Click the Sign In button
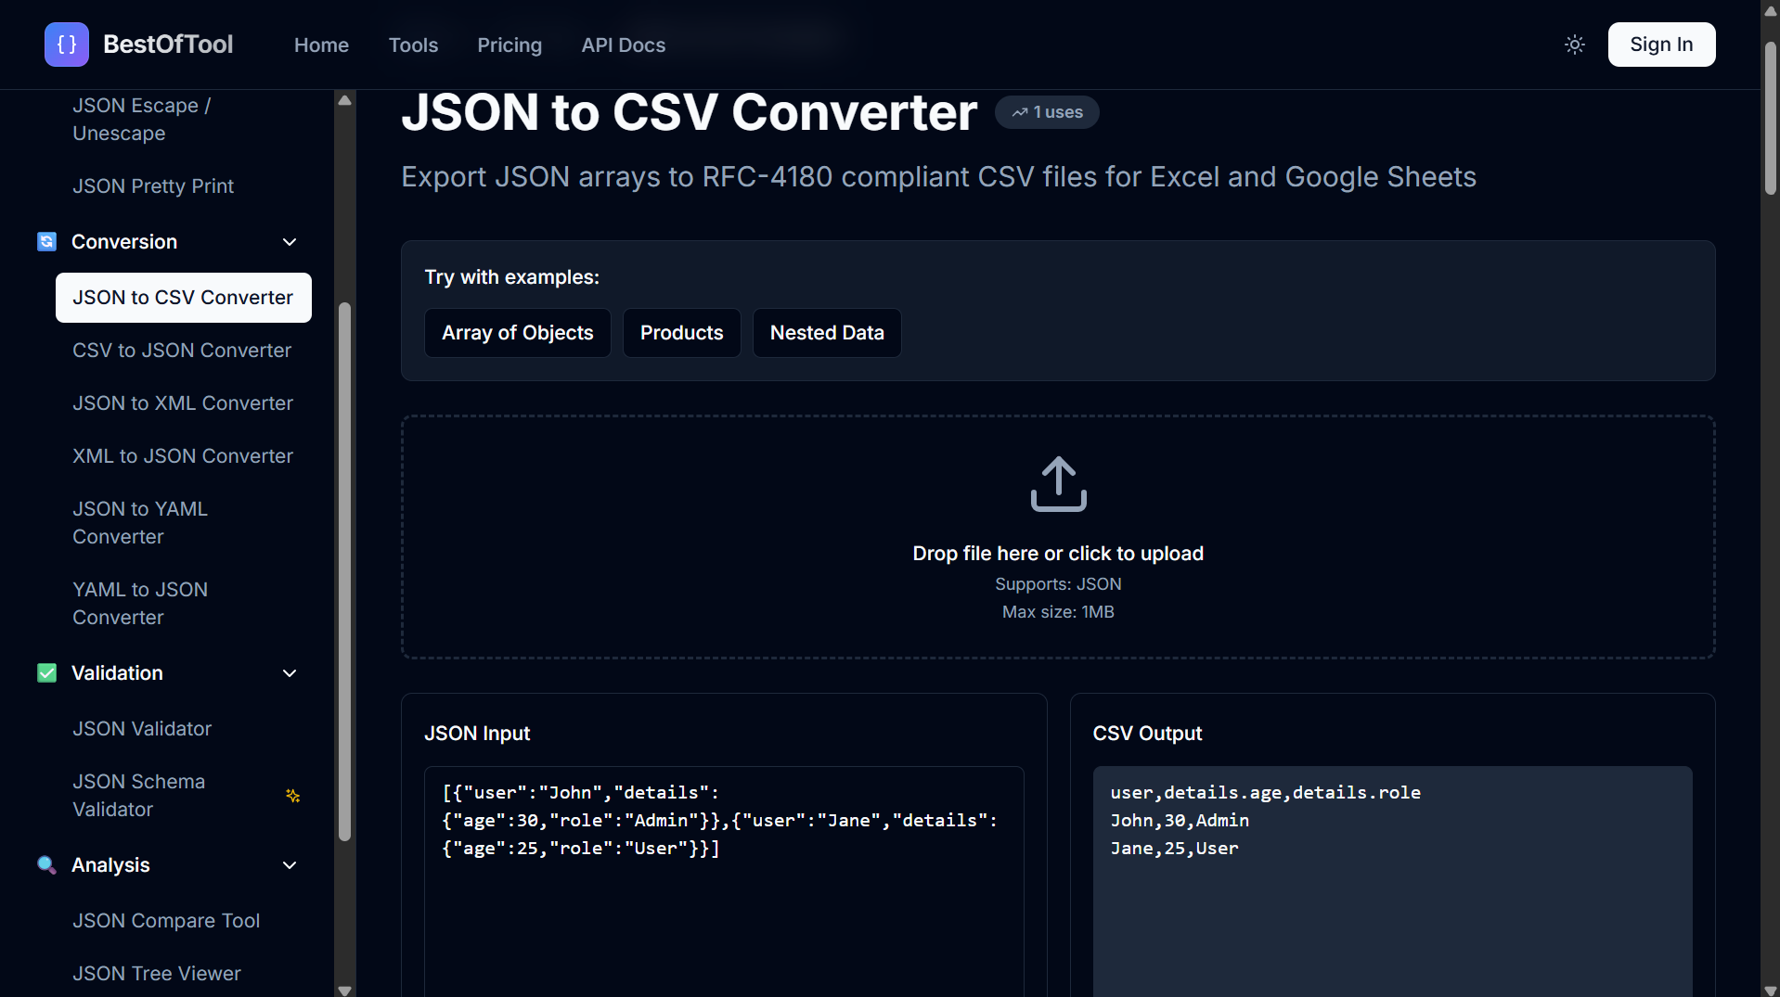Image resolution: width=1780 pixels, height=997 pixels. pyautogui.click(x=1661, y=45)
